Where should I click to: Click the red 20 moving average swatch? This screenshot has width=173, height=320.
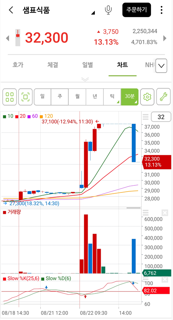point(17,116)
